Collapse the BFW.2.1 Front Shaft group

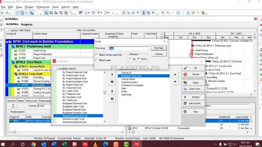point(13,74)
